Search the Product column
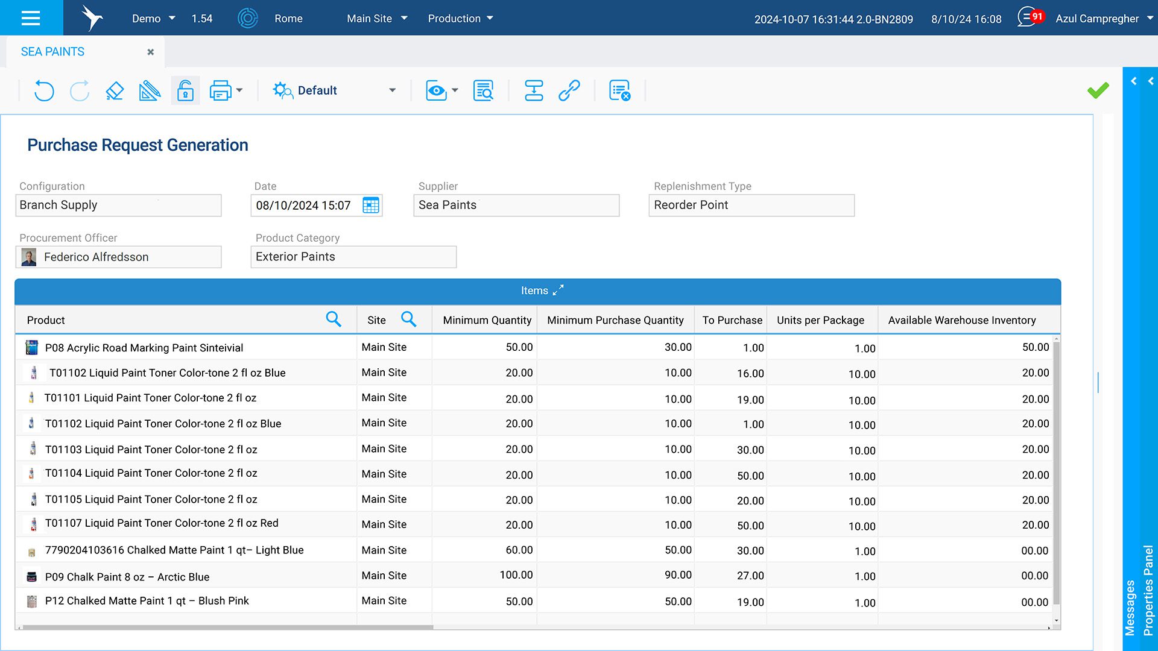This screenshot has height=651, width=1158. coord(334,319)
